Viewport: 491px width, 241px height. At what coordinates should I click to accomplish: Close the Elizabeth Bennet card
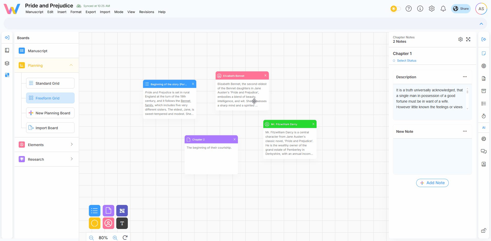[x=265, y=75]
